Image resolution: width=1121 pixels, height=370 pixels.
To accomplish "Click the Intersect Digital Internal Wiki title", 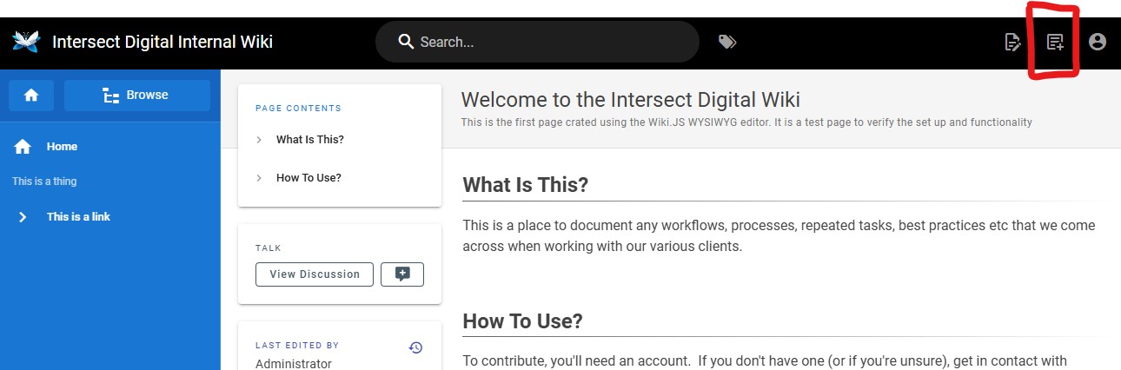I will [163, 42].
